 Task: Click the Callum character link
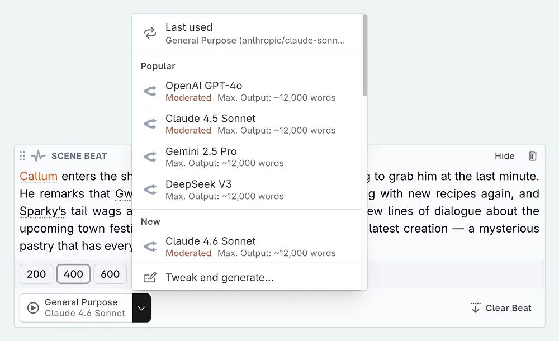[x=39, y=176]
